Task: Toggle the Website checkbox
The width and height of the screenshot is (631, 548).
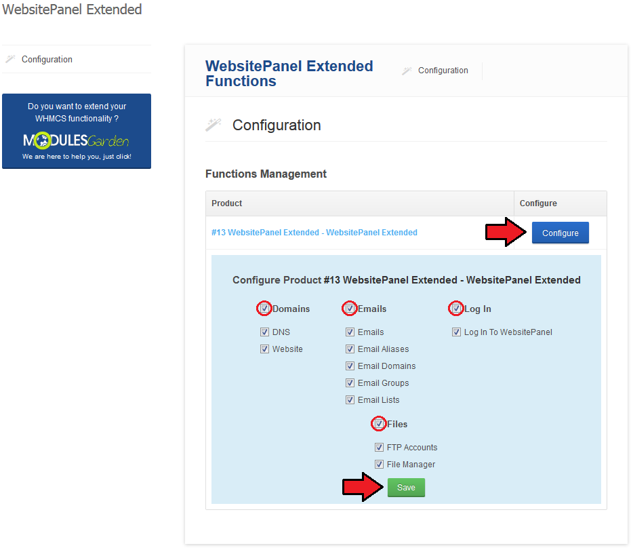Action: pyautogui.click(x=264, y=349)
